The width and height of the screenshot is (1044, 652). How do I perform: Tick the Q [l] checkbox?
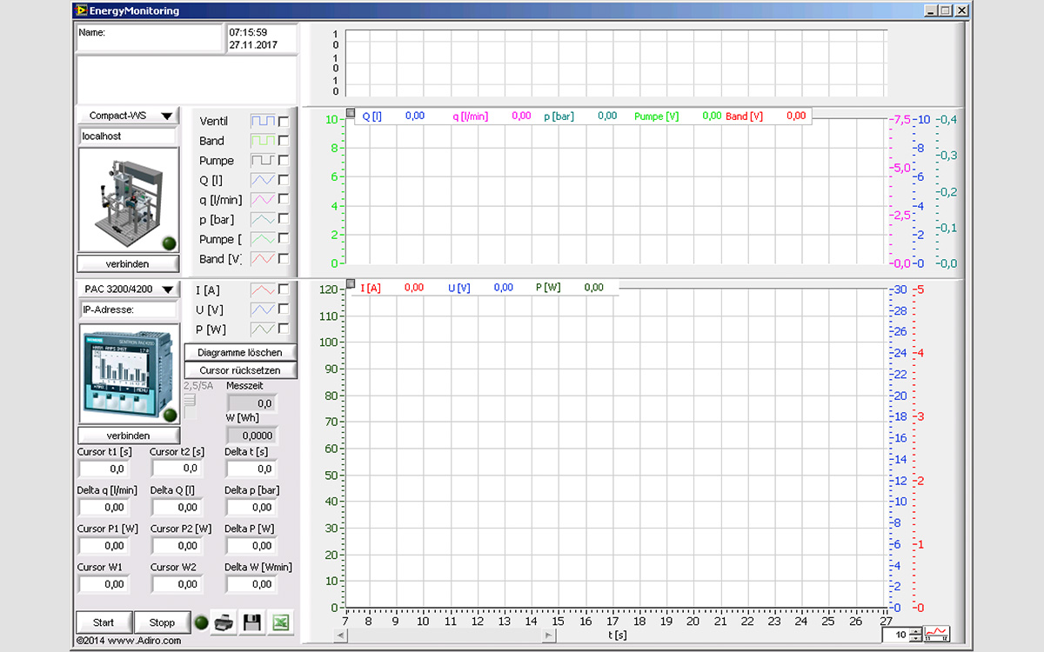pyautogui.click(x=284, y=180)
